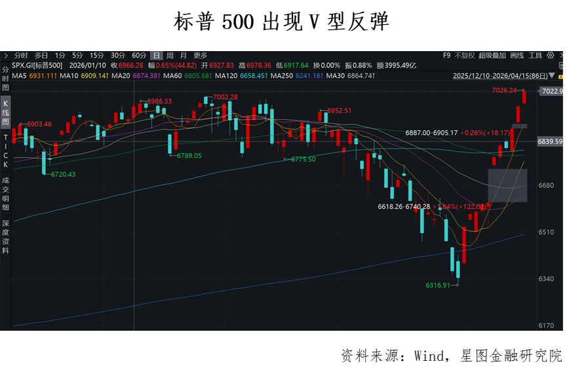The image size is (567, 372).
Task: Click the lock icon beside date range
Action: click(x=560, y=76)
